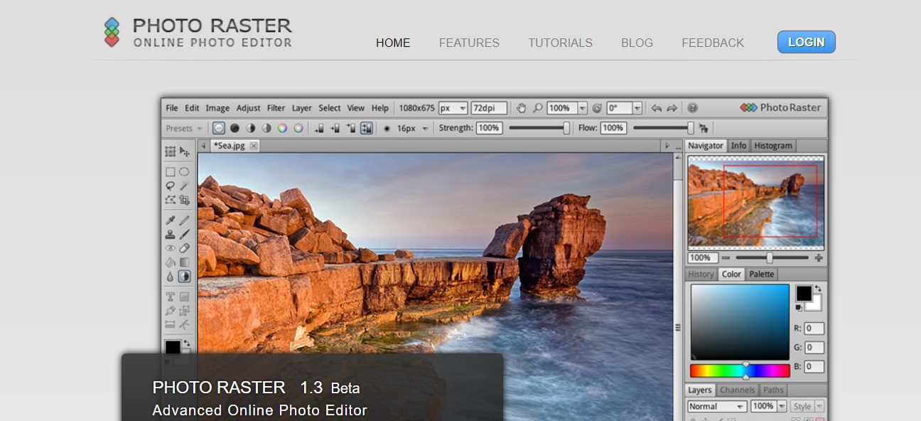Swap foreground and background colors in Color panel
Viewport: 921px width, 421px height.
click(x=818, y=288)
